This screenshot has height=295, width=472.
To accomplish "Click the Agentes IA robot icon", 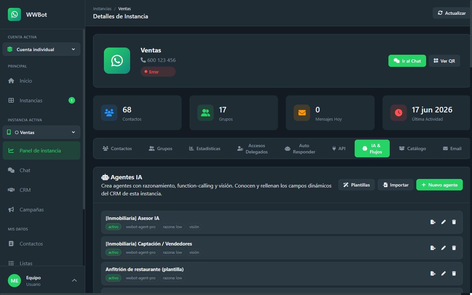I will coord(105,177).
